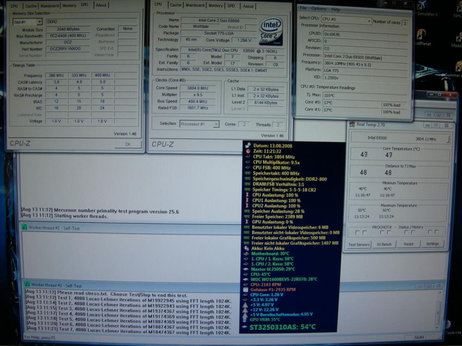Switch to the SPD tab in middle CPU-Z window
Screen dimensions: 462x346
[x=231, y=6]
